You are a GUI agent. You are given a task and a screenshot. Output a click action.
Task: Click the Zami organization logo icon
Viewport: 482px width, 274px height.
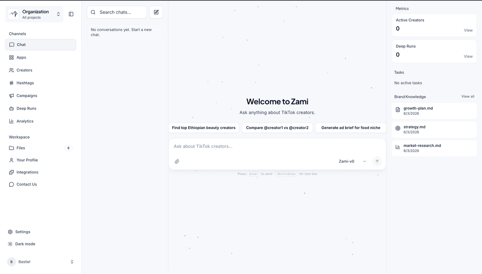click(x=14, y=14)
